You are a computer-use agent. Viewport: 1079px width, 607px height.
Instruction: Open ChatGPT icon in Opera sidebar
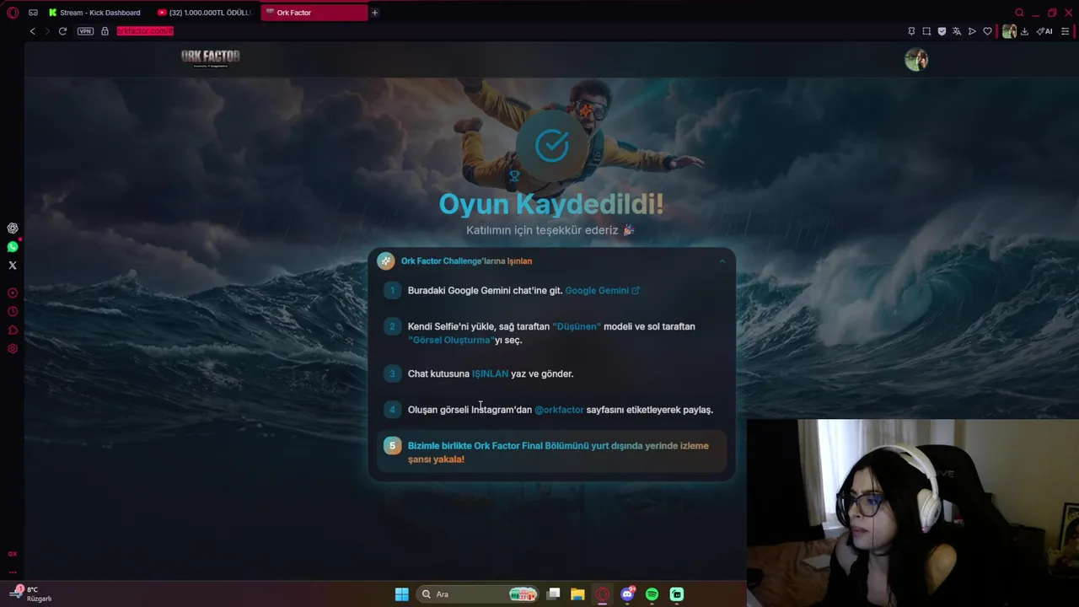point(13,228)
